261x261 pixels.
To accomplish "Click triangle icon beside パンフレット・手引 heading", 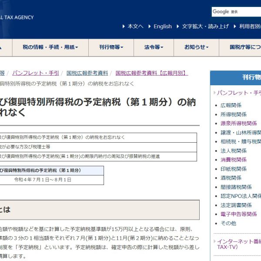I will pos(214,93).
